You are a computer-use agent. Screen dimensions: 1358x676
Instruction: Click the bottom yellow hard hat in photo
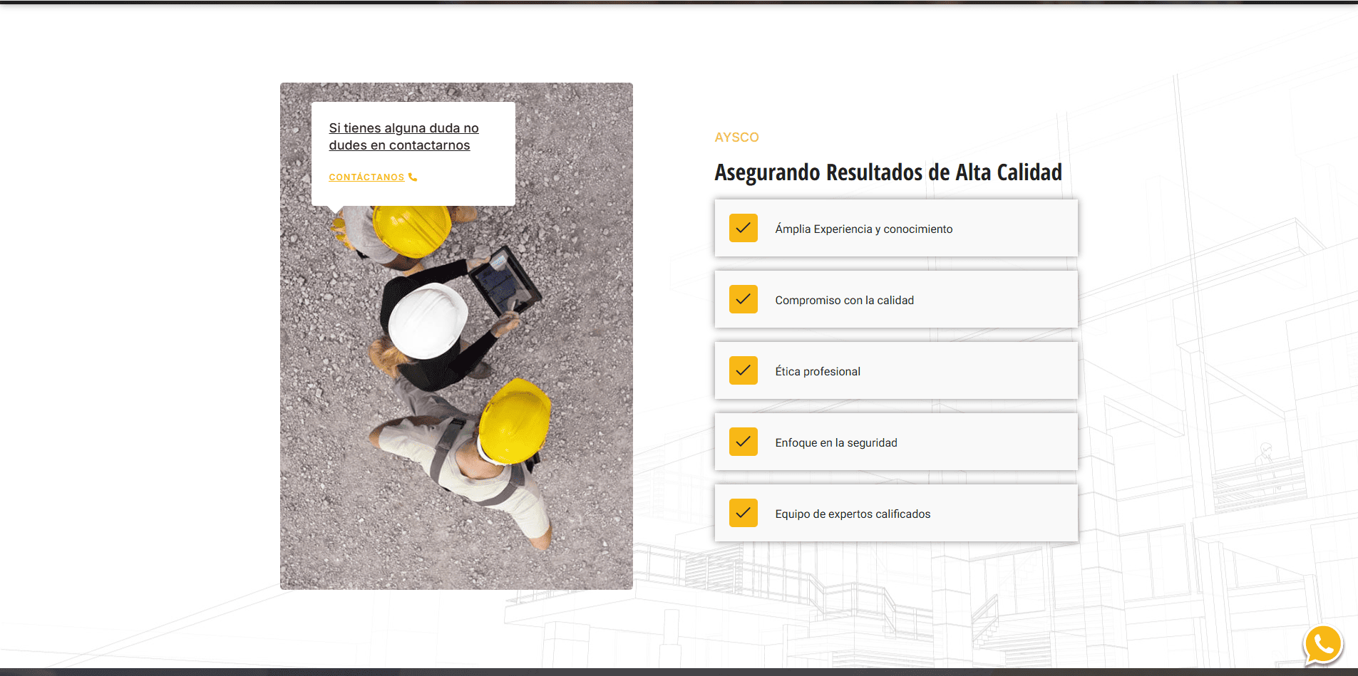(x=515, y=422)
